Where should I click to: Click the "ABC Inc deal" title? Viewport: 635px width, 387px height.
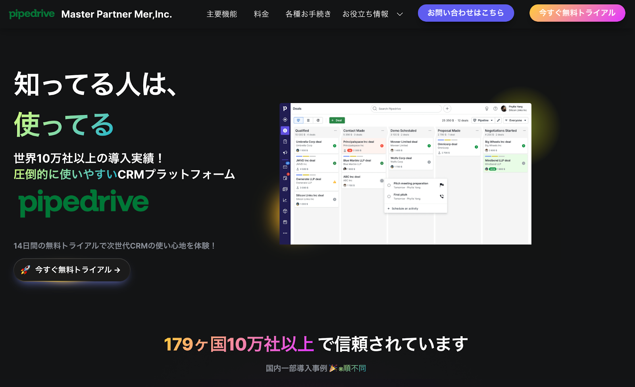coord(352,177)
